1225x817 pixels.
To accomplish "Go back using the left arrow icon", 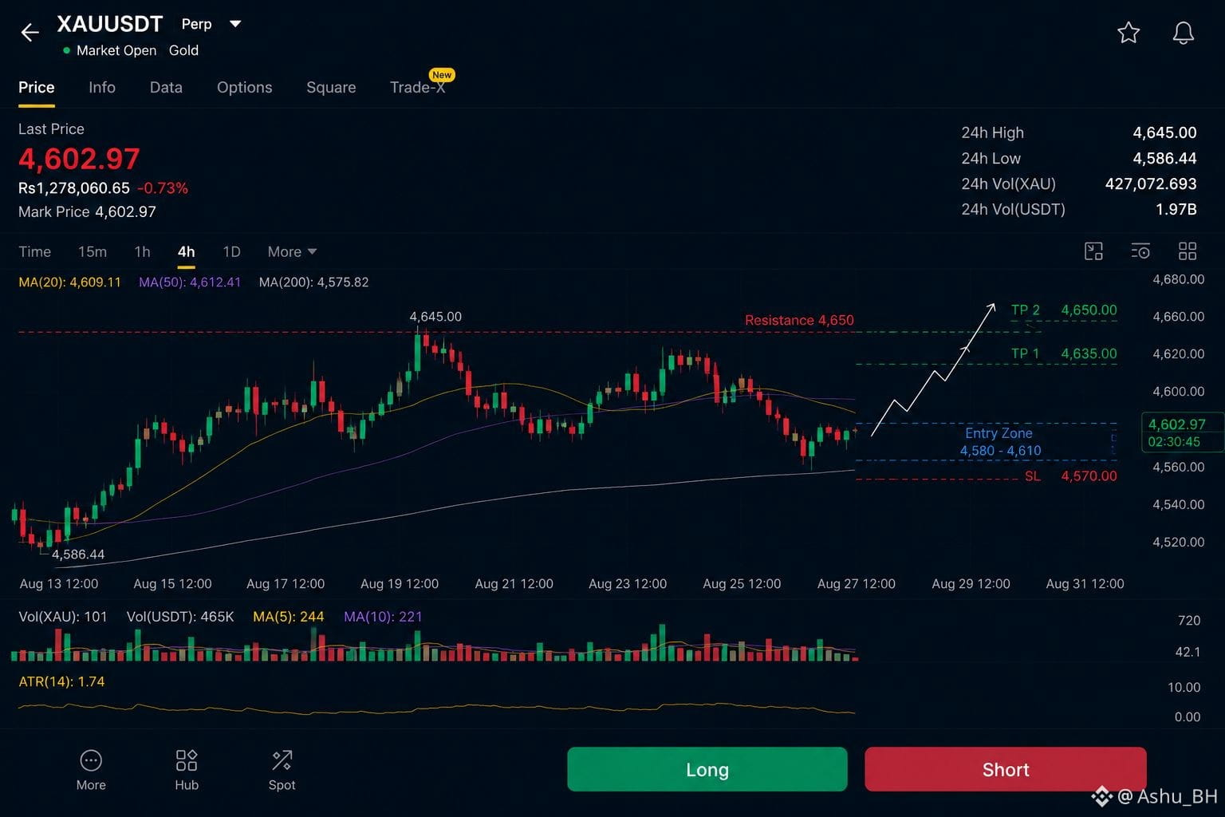I will 30,32.
